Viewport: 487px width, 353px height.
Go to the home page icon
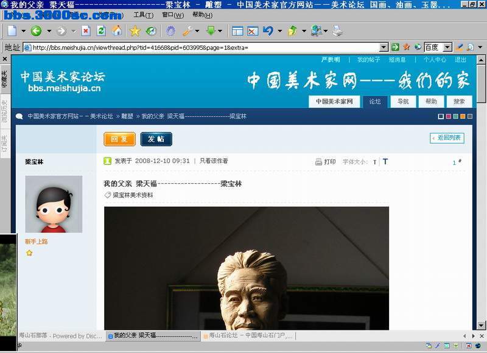[117, 31]
